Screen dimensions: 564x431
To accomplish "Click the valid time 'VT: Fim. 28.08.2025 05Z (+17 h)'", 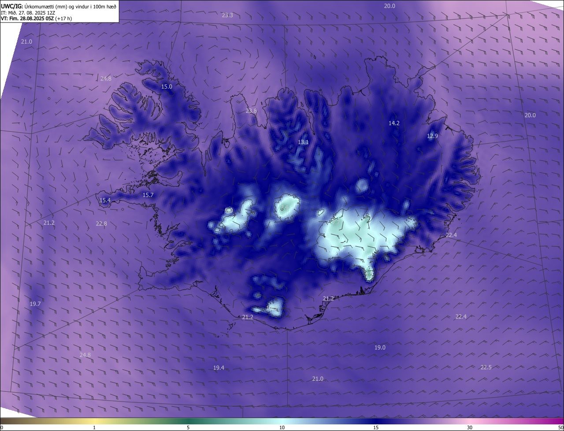I will coord(36,19).
